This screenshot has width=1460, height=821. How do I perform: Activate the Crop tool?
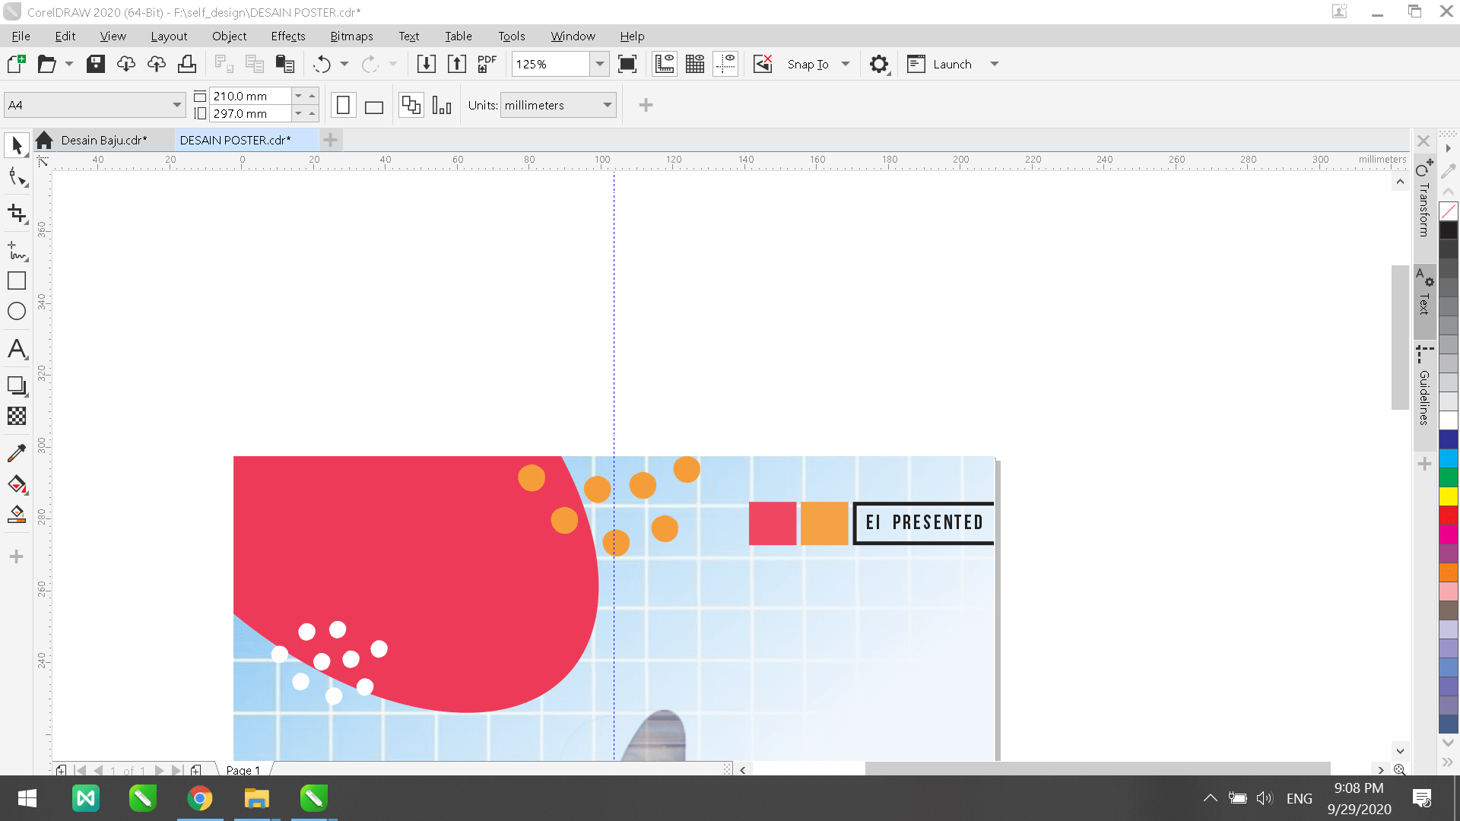(16, 214)
